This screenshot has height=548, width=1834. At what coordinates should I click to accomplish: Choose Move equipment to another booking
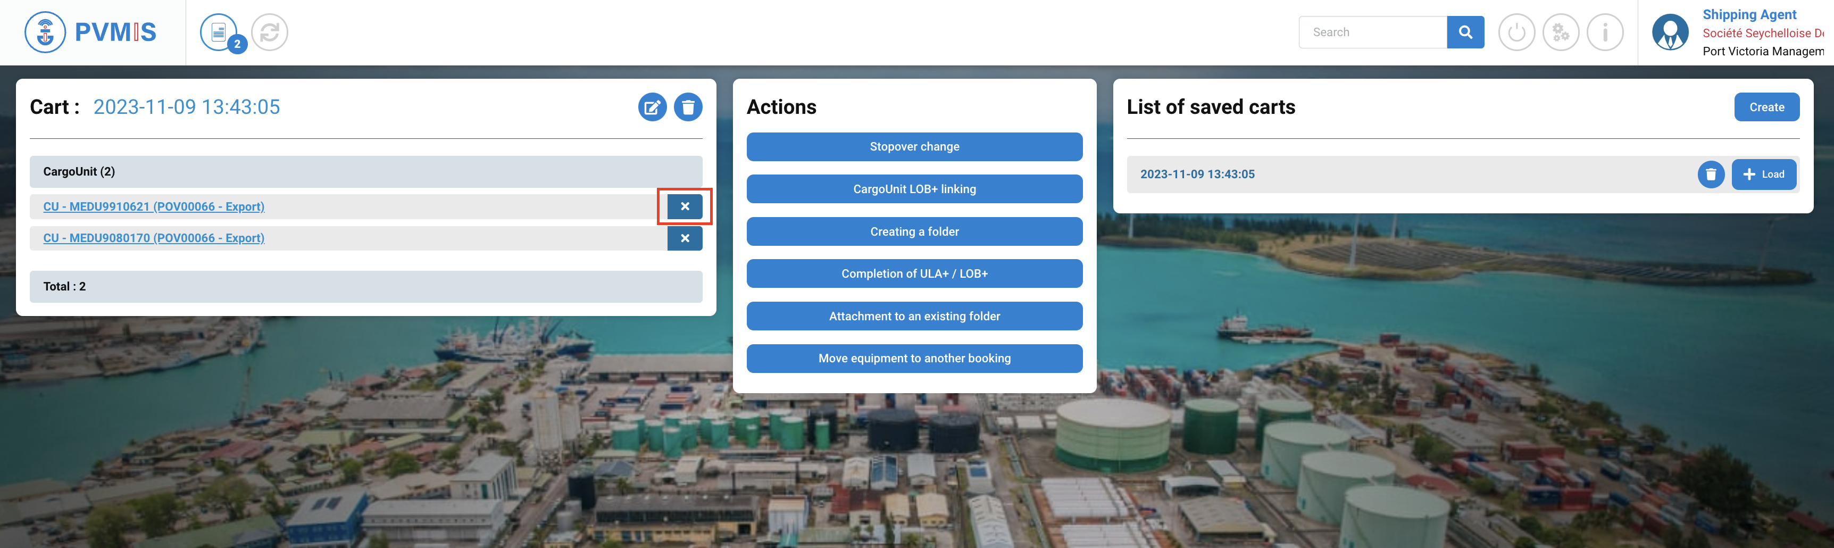coord(913,359)
